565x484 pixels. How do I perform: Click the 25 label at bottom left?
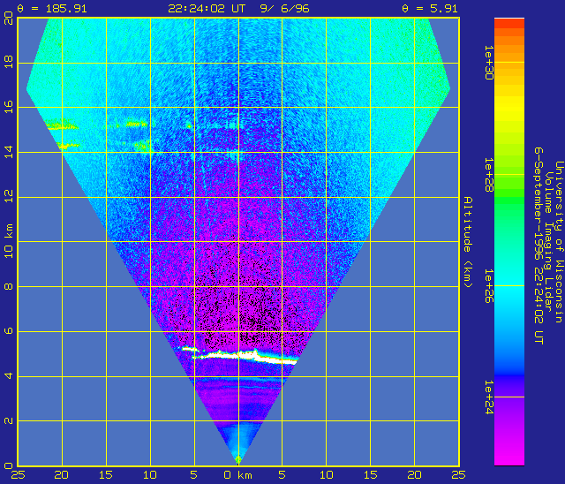point(17,475)
